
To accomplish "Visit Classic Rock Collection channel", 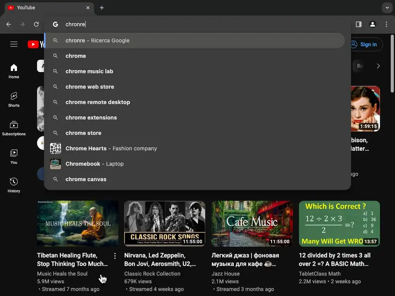I will click(152, 274).
